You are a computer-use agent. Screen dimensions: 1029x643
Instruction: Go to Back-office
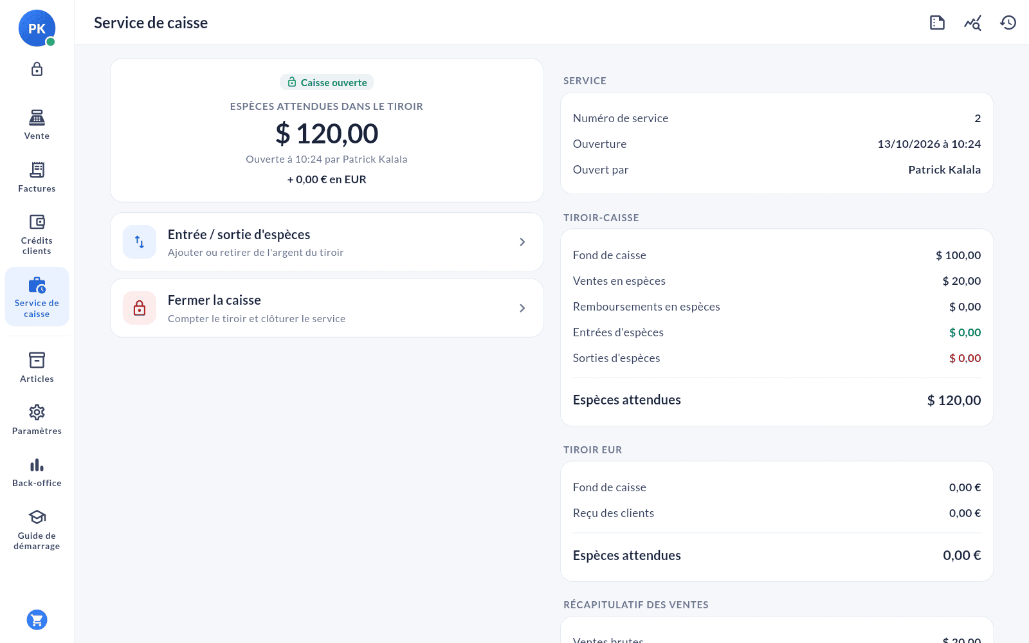pyautogui.click(x=37, y=473)
